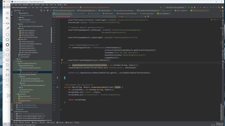Select the arrow drawing tool
Screen dimensions: 225x126
pos(7,28)
